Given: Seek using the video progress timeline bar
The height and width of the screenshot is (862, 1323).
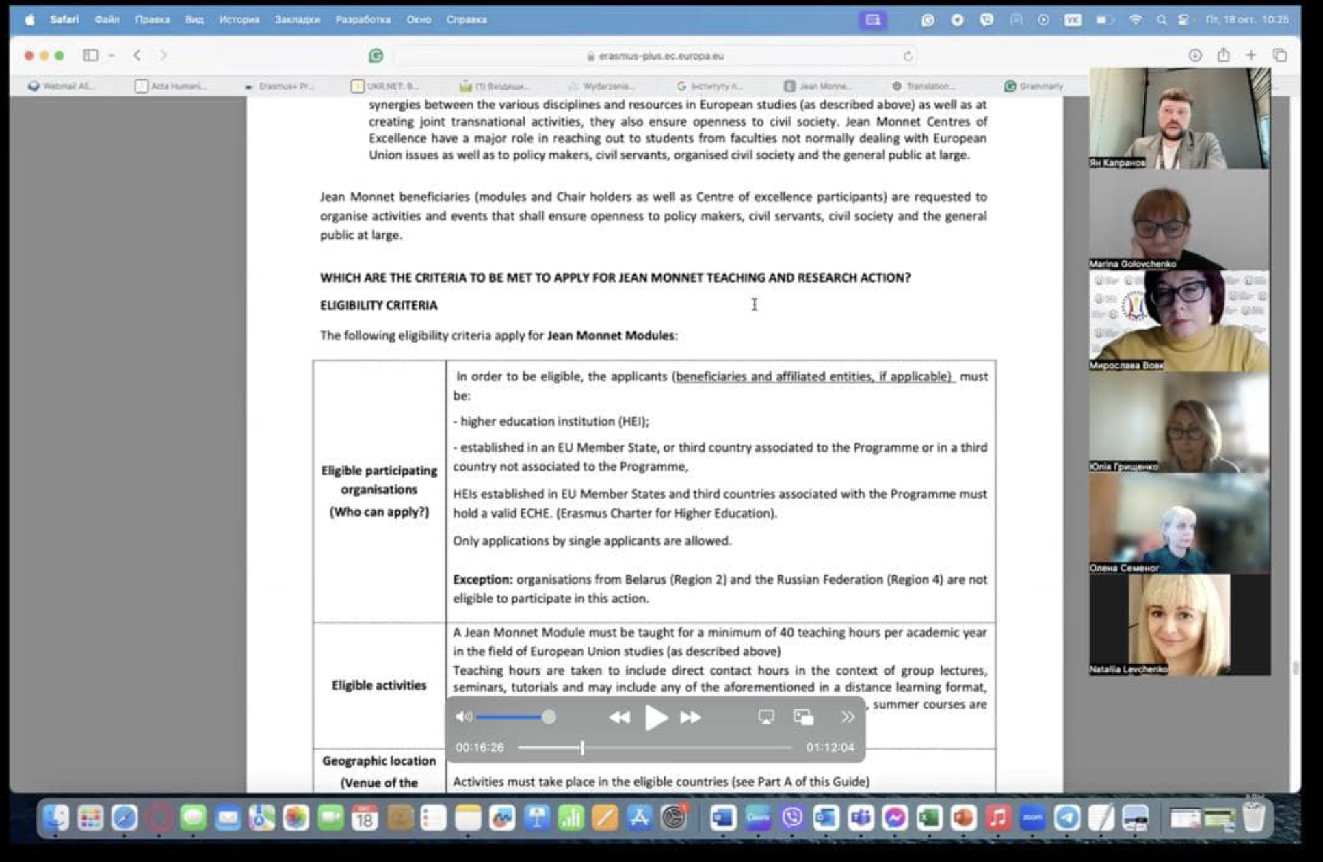Looking at the screenshot, I should coord(655,748).
